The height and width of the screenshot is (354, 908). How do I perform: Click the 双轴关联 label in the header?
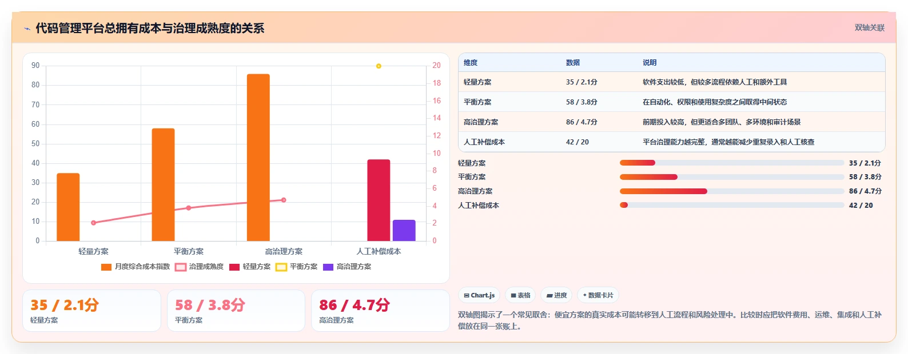[x=869, y=27]
